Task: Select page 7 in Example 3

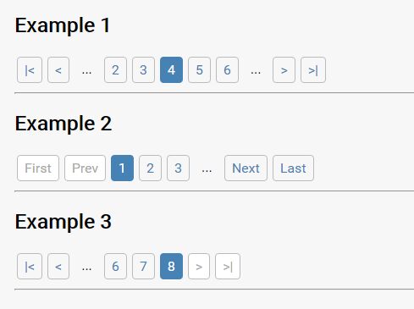Action: click(143, 267)
